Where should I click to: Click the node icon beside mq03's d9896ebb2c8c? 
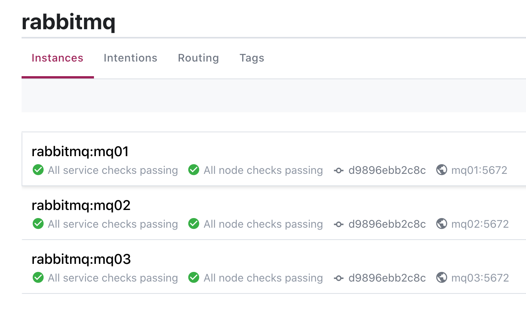coord(338,278)
